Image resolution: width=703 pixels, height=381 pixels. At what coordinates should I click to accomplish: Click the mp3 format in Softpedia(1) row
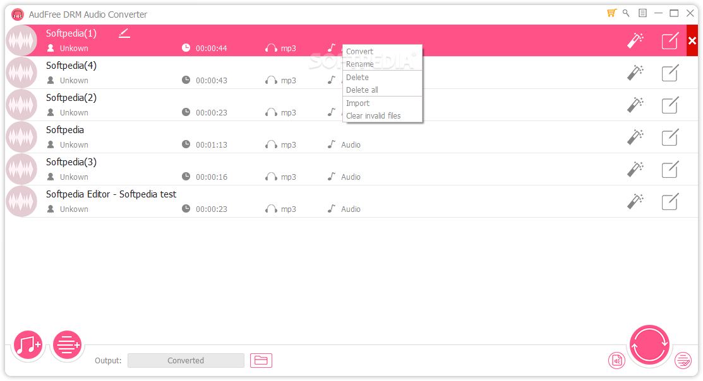coord(288,49)
